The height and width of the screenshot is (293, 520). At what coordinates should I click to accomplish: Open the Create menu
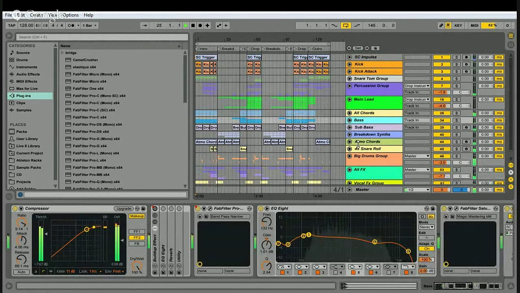point(36,15)
